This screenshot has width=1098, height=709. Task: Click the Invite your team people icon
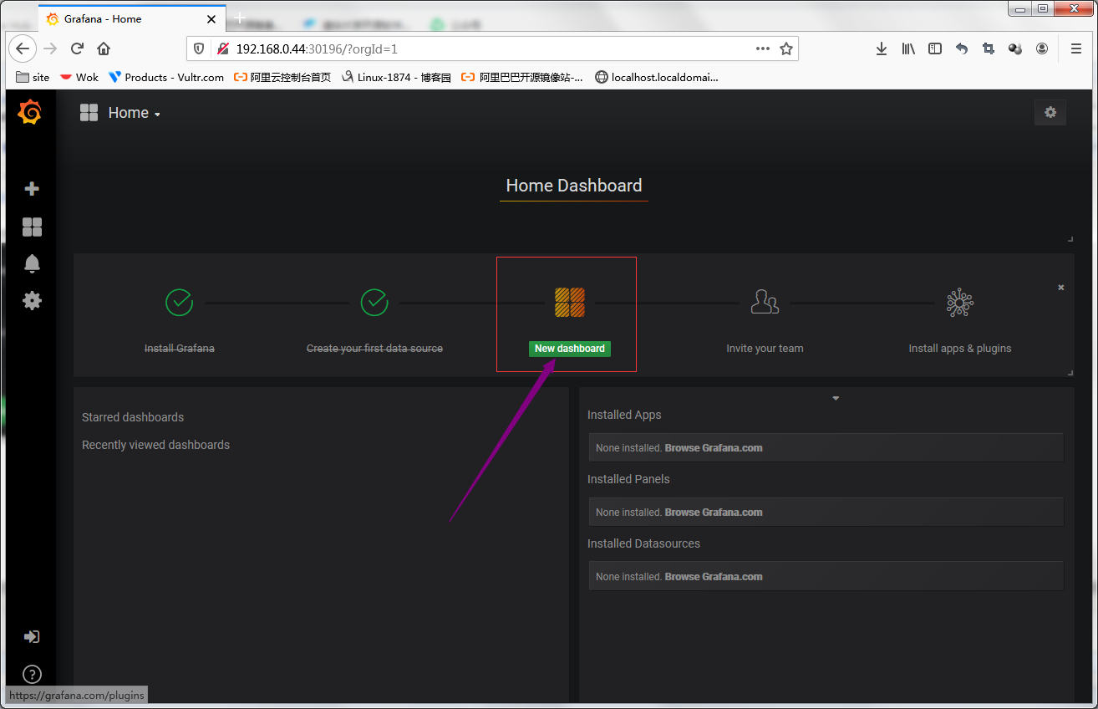pyautogui.click(x=765, y=302)
